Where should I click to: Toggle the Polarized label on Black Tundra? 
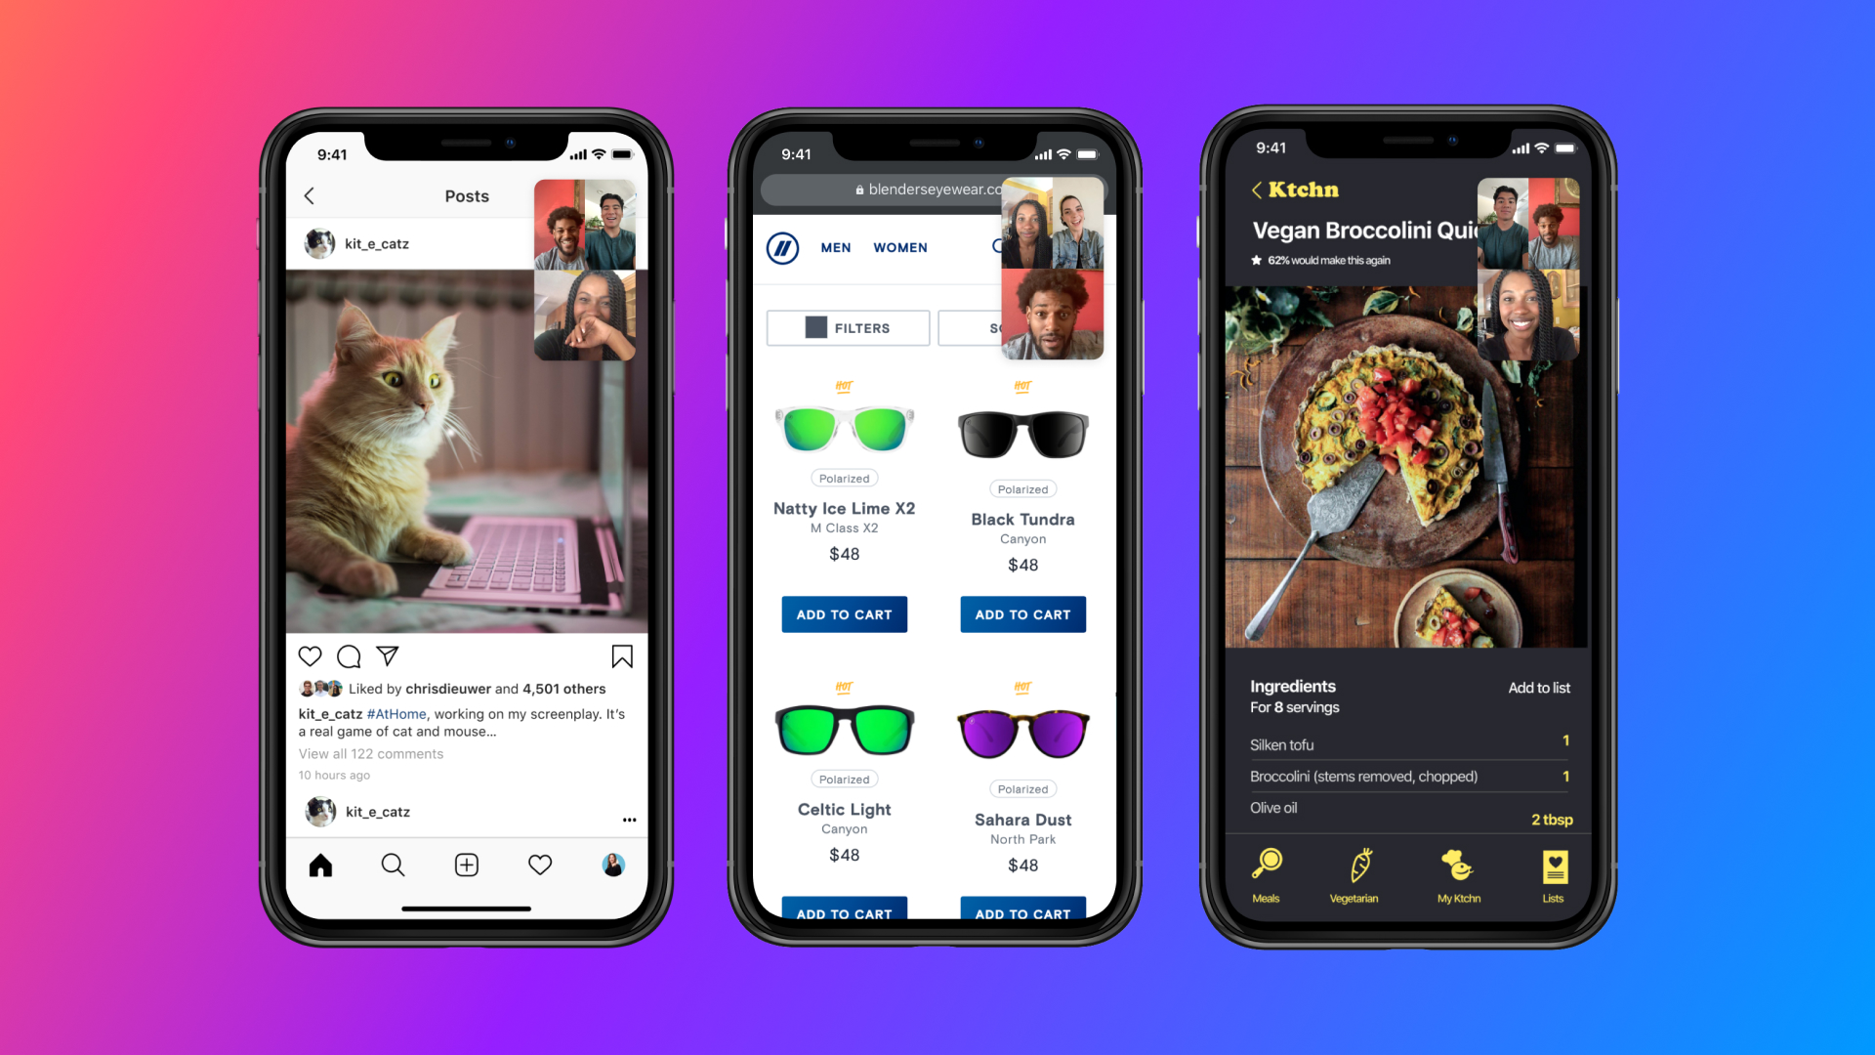[1021, 486]
